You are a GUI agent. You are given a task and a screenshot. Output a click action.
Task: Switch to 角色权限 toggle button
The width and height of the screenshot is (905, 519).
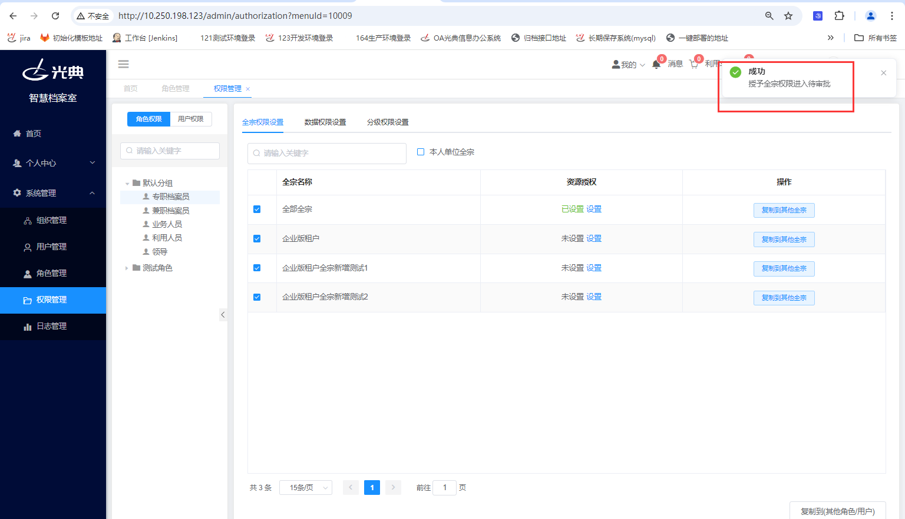148,119
